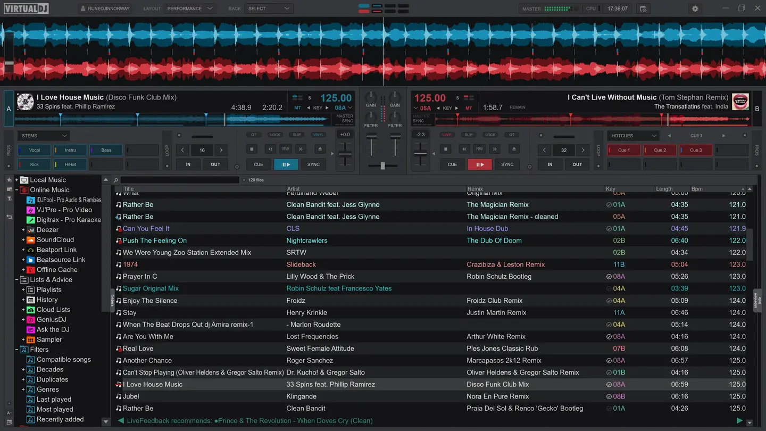The image size is (766, 431).
Task: Open the STEMS pad mode dropdown
Action: tap(43, 136)
